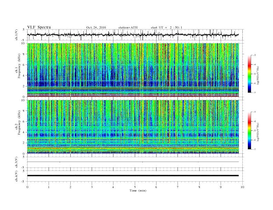This screenshot has width=273, height=210.
Task: Pick the ch.1 PSD color scale bar
Action: point(249,74)
